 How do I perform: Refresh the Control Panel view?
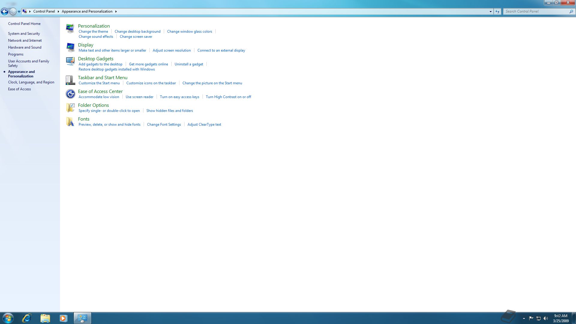pyautogui.click(x=497, y=11)
